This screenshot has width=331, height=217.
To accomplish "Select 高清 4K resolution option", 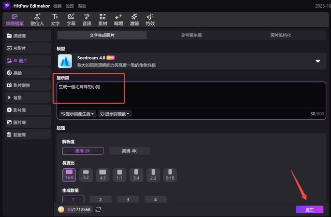I will pyautogui.click(x=130, y=151).
